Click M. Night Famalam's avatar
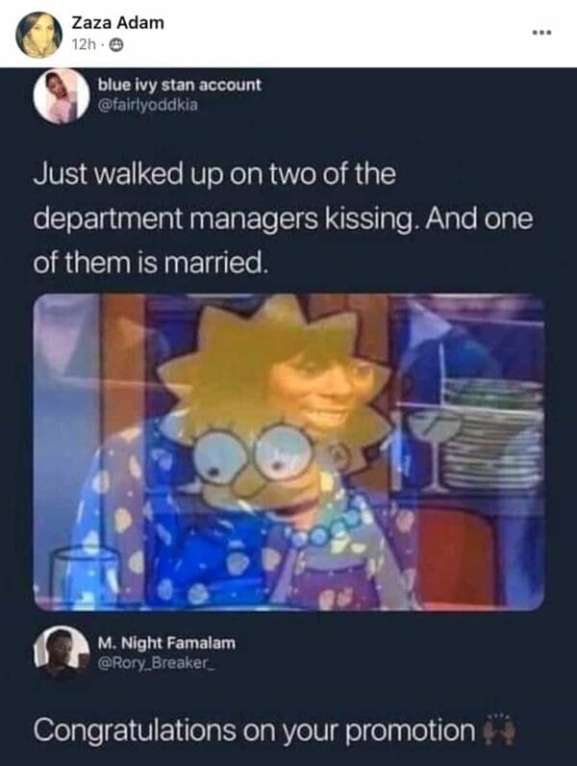This screenshot has height=766, width=577. click(x=62, y=652)
